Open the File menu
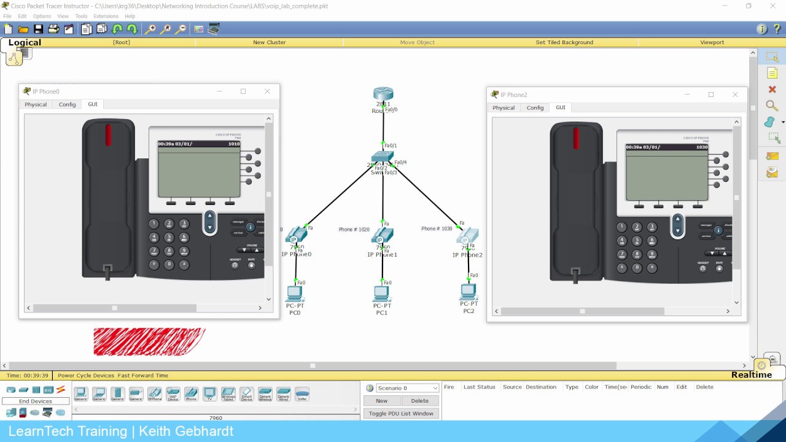The width and height of the screenshot is (786, 442). [x=7, y=16]
